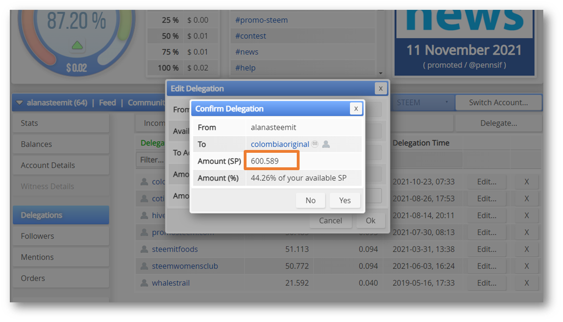563x322 pixels.
Task: Edit the 2021-07-30 delegation row
Action: tap(486, 232)
